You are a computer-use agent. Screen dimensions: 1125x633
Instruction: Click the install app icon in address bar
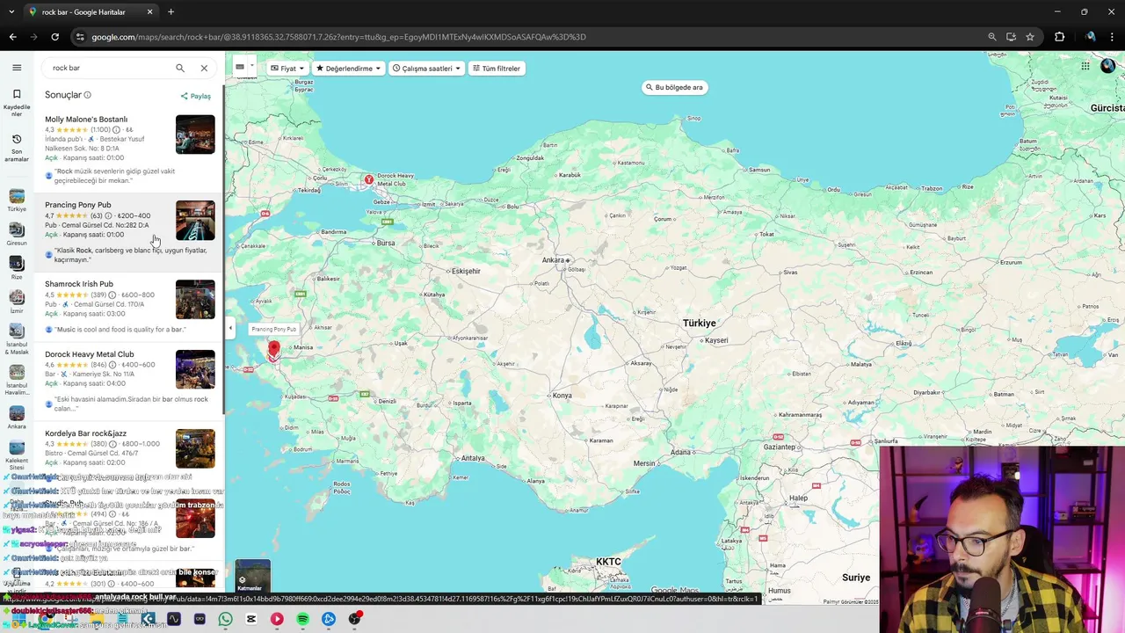click(1011, 37)
